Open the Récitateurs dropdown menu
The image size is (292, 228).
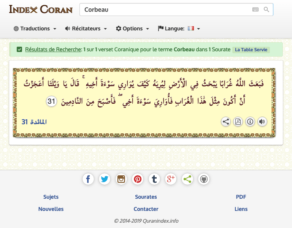(x=86, y=28)
